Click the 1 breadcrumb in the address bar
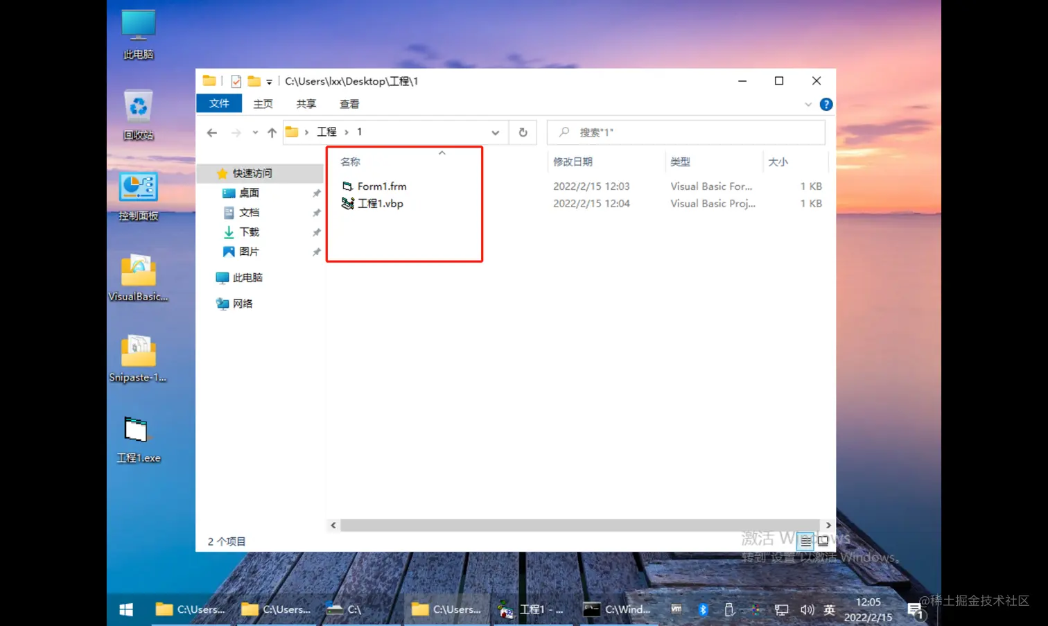Viewport: 1048px width, 626px height. coord(359,132)
